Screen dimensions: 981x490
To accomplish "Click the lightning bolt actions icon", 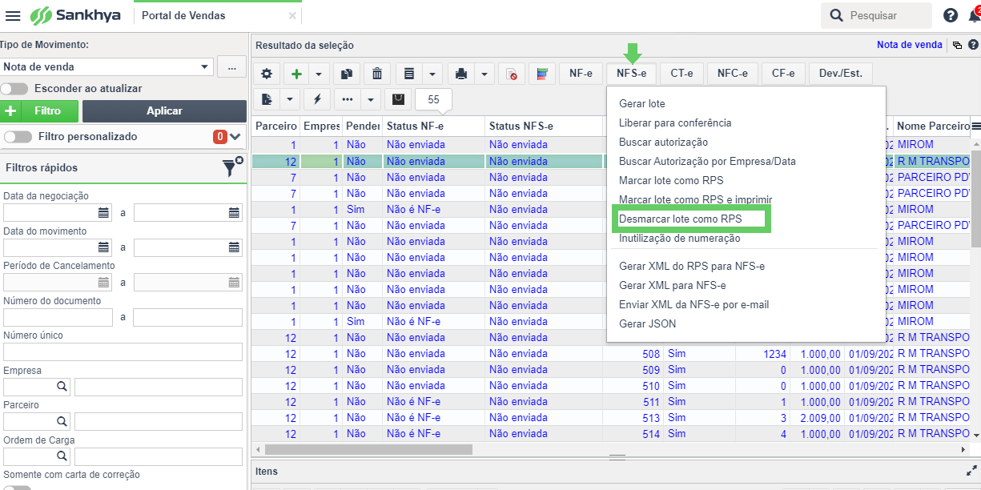I will click(x=317, y=99).
